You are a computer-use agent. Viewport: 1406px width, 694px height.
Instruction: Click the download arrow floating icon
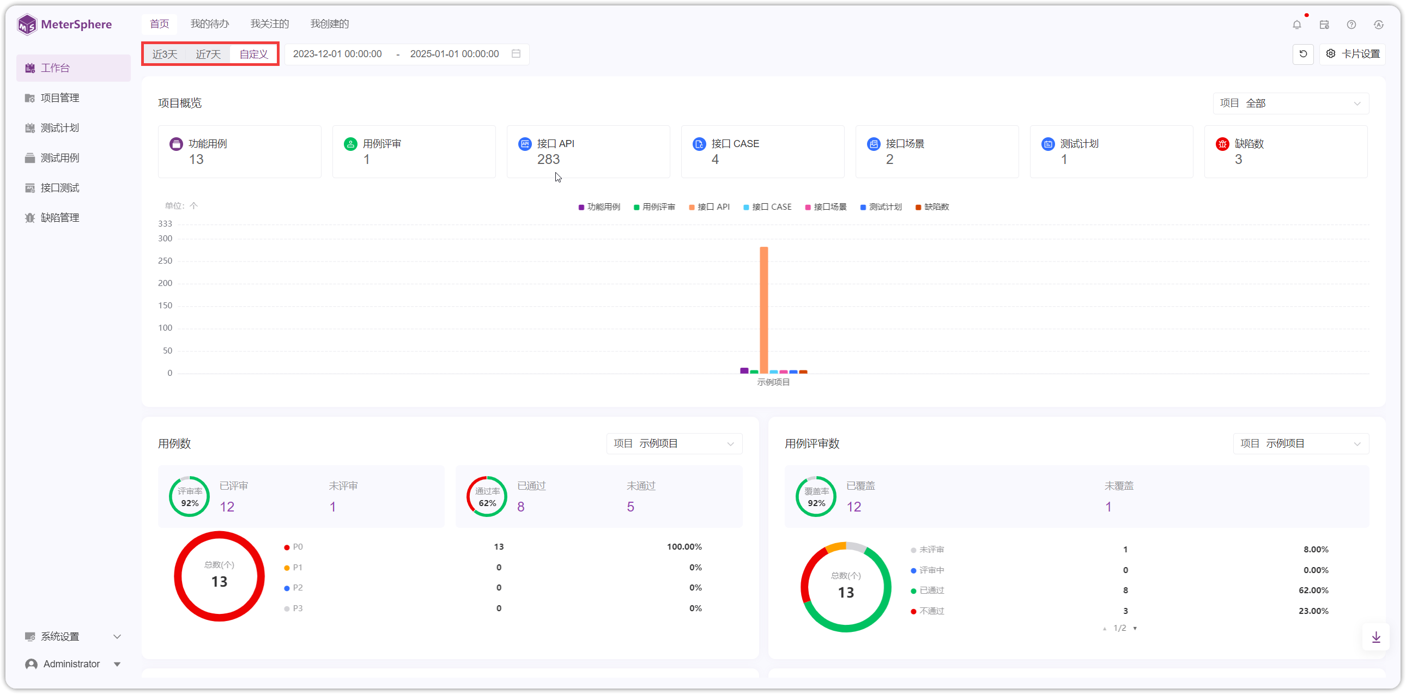click(x=1376, y=637)
